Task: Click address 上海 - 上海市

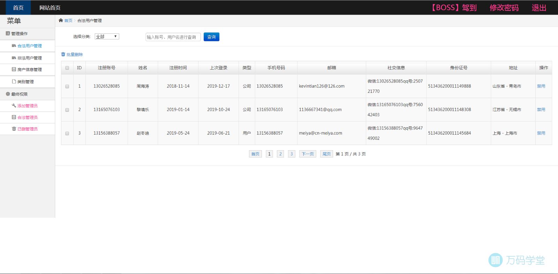Action: [505, 133]
